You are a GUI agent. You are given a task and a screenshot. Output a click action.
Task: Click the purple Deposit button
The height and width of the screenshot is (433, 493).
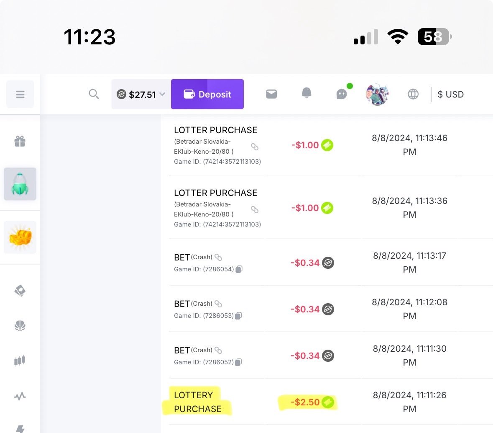pos(207,94)
